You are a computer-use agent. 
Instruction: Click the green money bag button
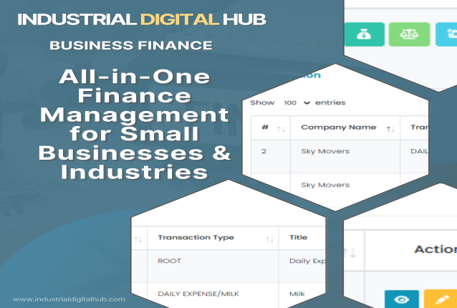365,34
